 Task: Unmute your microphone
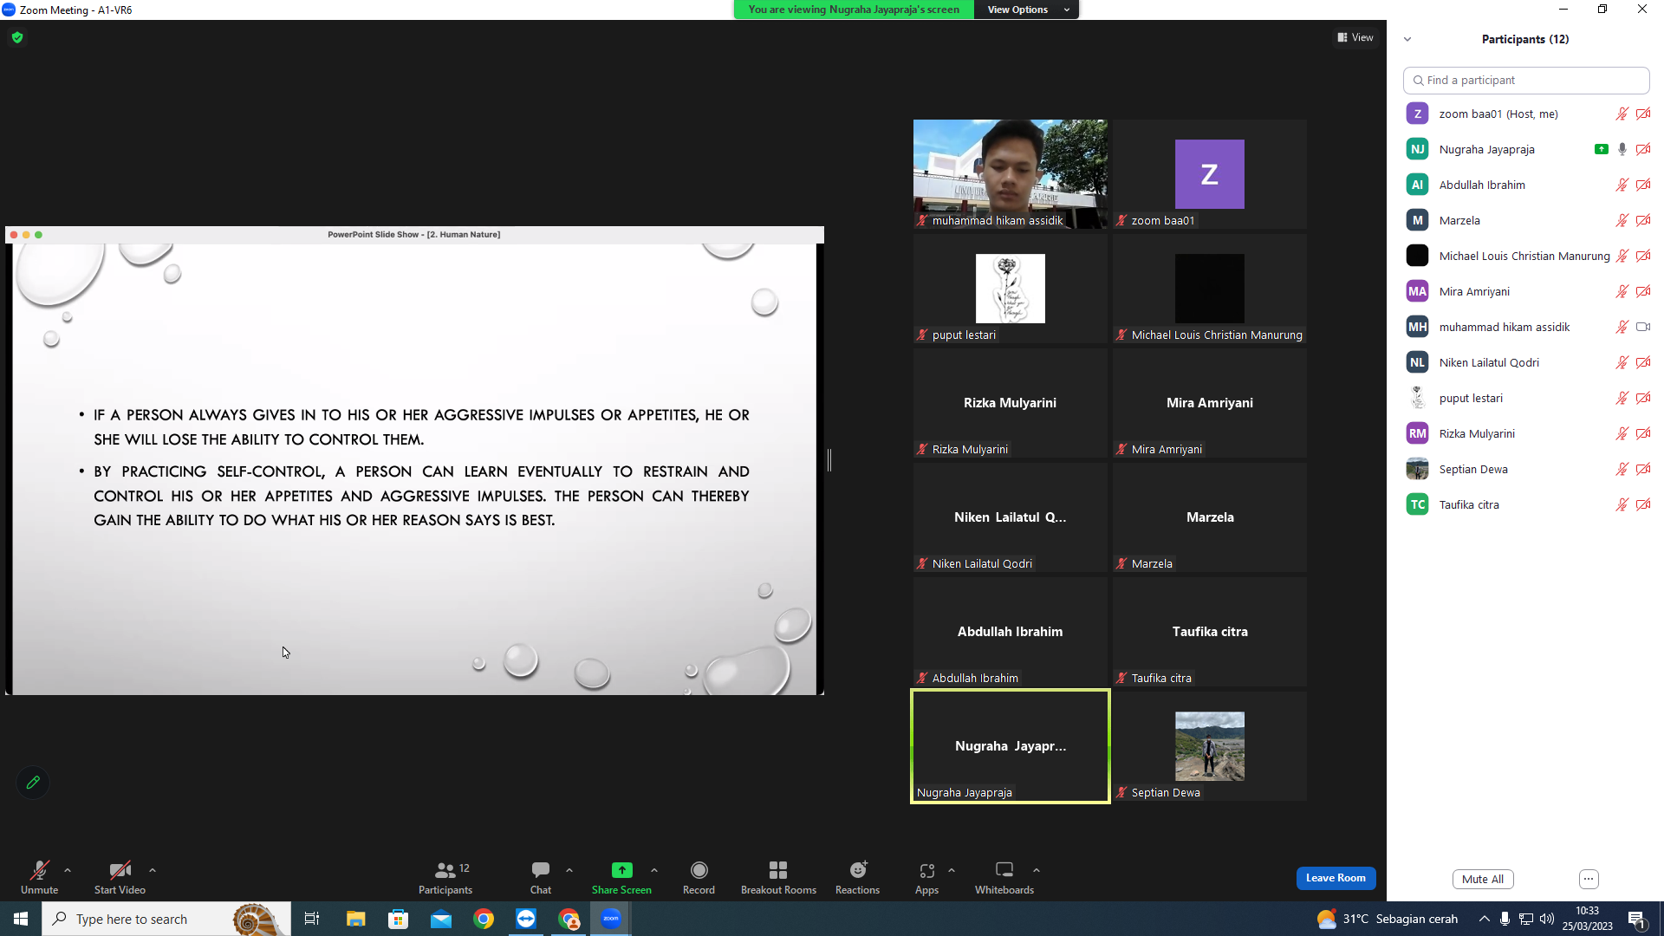pos(40,877)
